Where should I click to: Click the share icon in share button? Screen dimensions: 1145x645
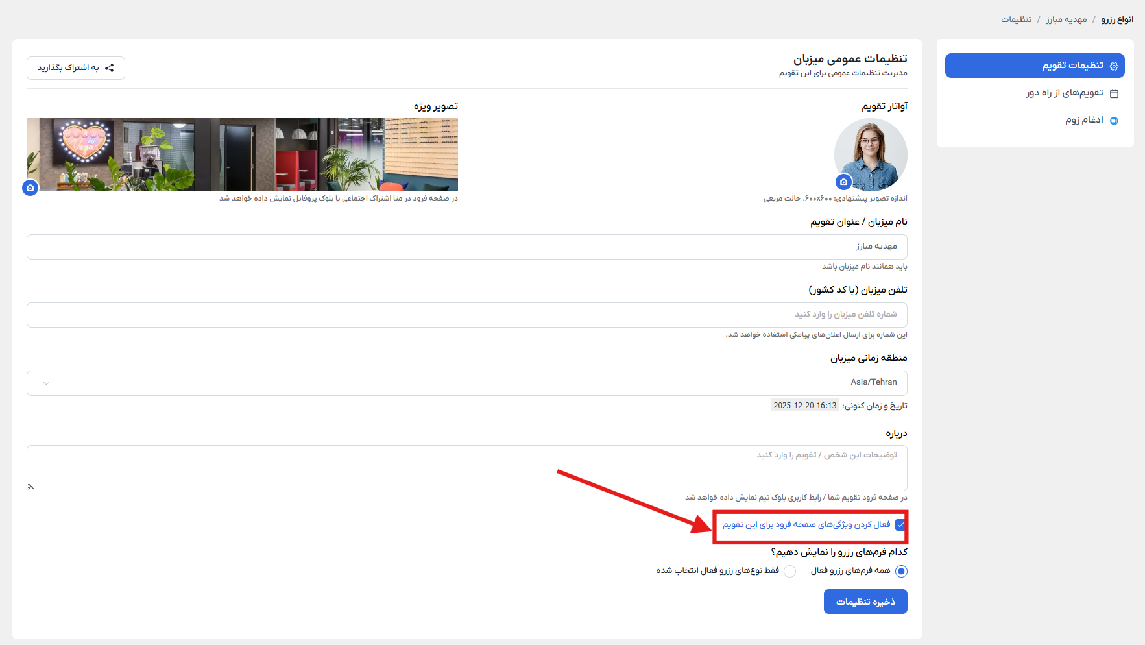[110, 68]
